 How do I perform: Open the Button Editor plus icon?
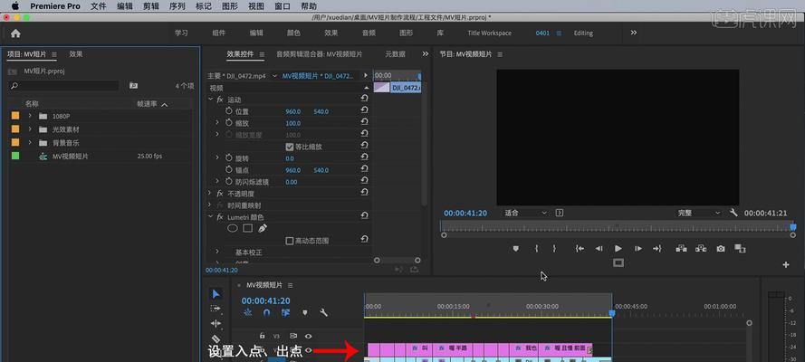click(785, 265)
